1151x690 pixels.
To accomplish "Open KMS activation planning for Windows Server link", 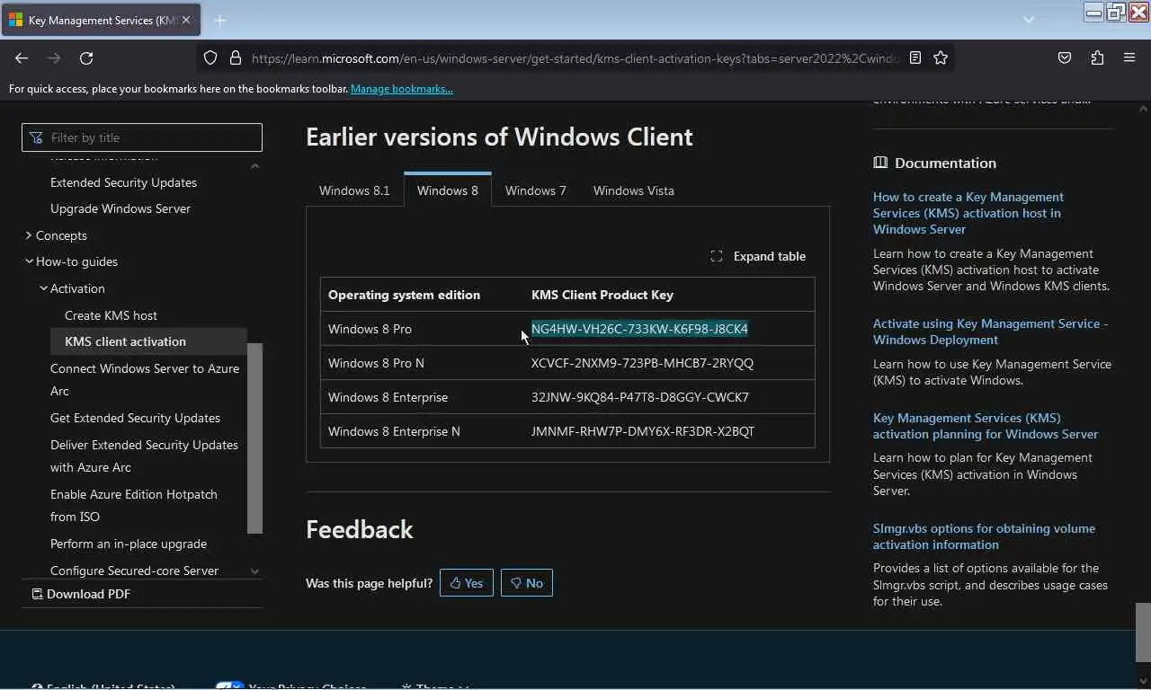I will 986,426.
